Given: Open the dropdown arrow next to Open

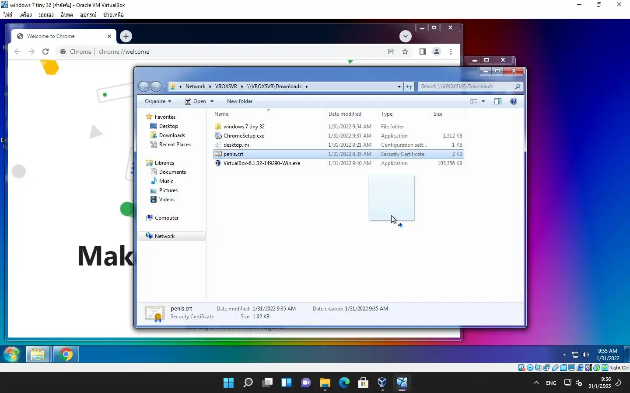Looking at the screenshot, I should click(x=212, y=101).
